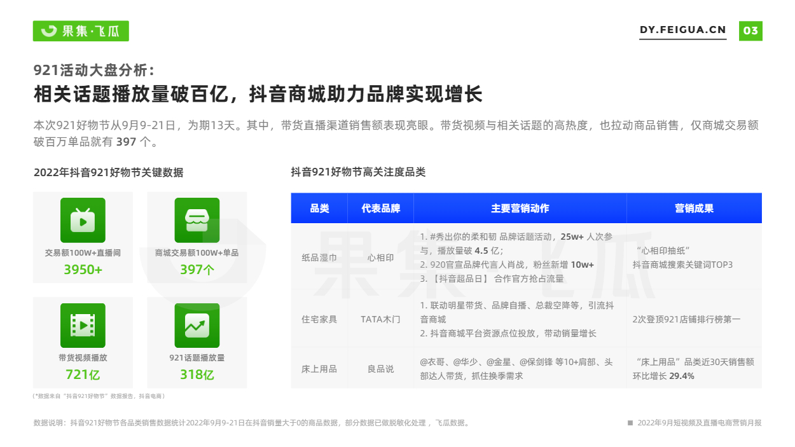Open the DY.FEIGUA.CN link
Screen dimensions: 795x447
682,30
